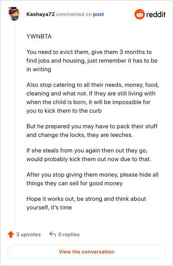Open the Kashaya72 username link

[41, 14]
